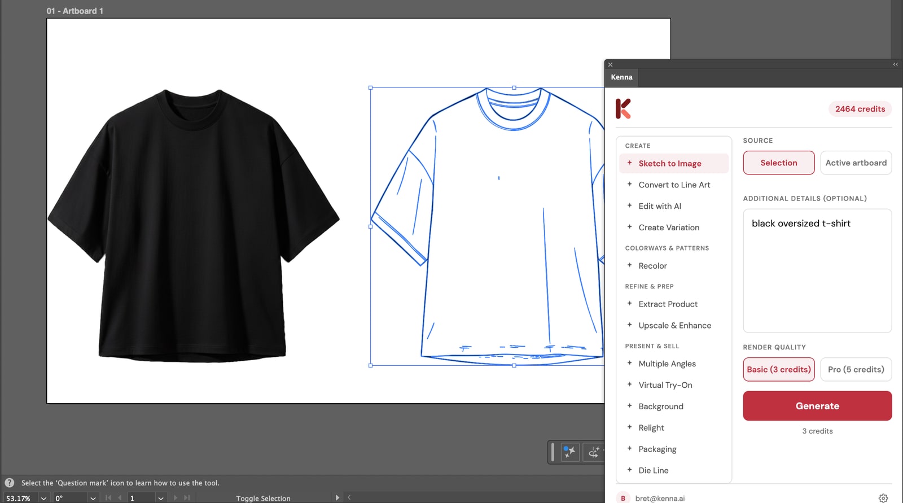
Task: Click in the Additional Details text area
Action: click(817, 271)
